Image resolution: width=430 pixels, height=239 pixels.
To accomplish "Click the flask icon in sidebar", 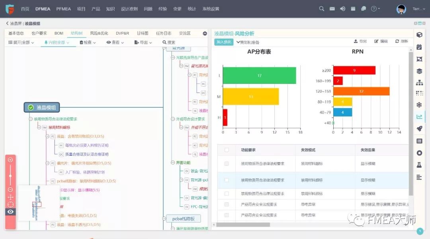I will coord(419,165).
